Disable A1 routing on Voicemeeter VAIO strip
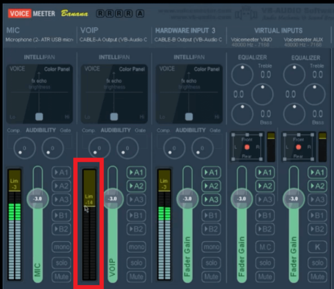Screen dimensions: 334x289 click(x=265, y=172)
